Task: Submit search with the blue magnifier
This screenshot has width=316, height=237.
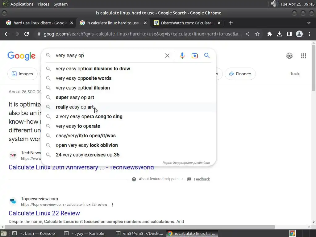Action: click(207, 56)
